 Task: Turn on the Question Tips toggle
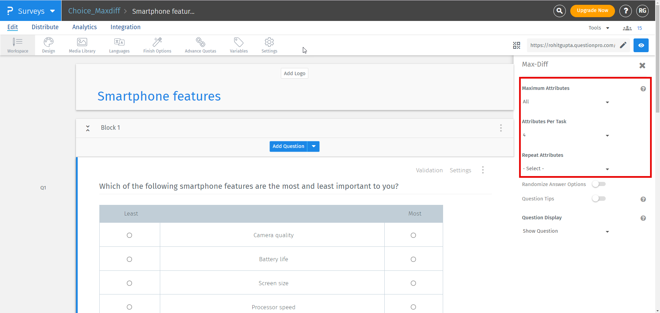598,199
